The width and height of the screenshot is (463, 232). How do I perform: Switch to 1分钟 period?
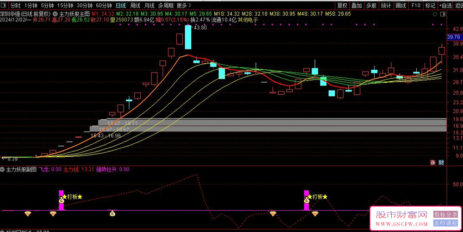pyautogui.click(x=31, y=5)
